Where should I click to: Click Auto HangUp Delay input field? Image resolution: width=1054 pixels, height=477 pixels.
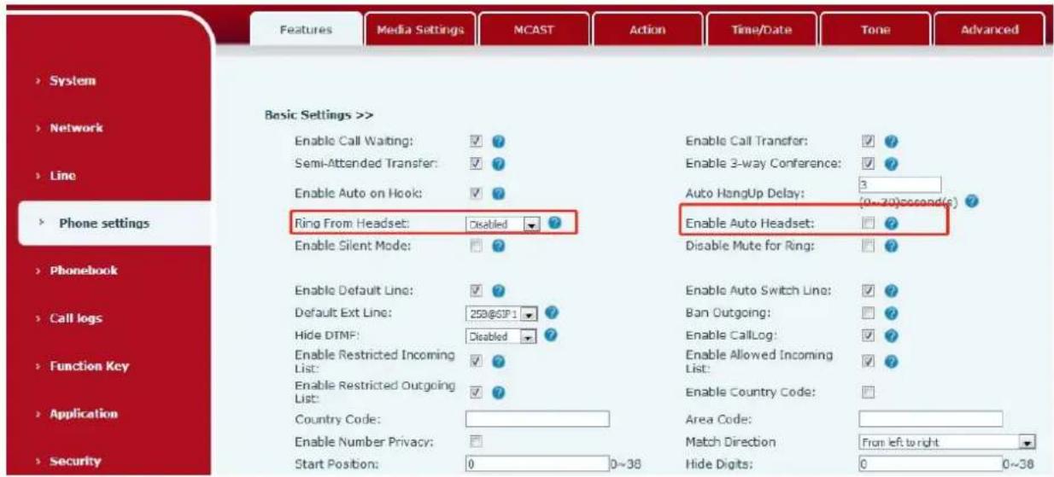click(899, 183)
